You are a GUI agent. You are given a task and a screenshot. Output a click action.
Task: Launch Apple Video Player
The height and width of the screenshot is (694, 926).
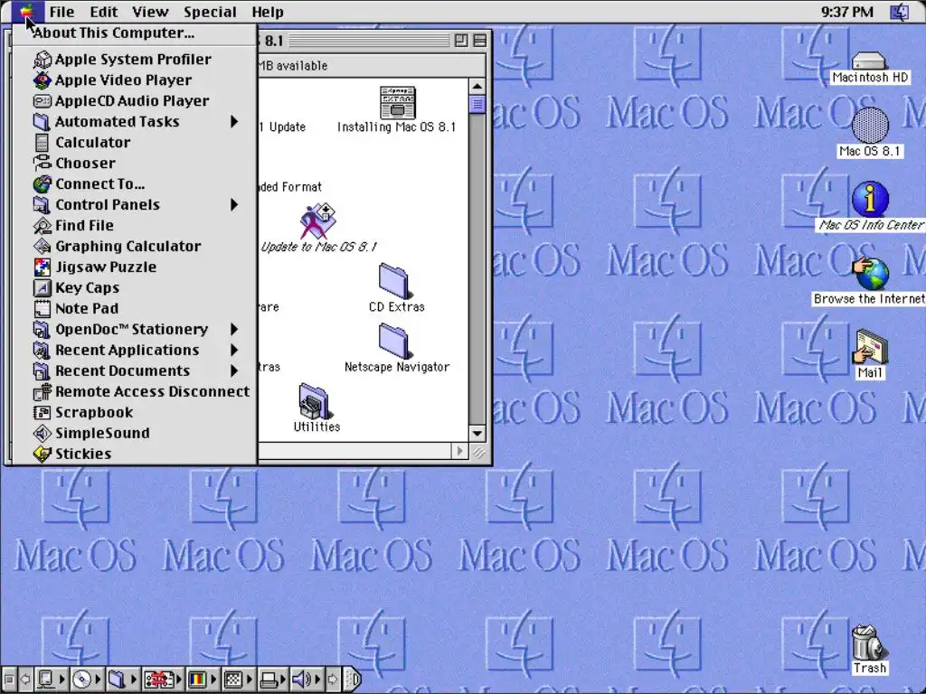tap(135, 80)
